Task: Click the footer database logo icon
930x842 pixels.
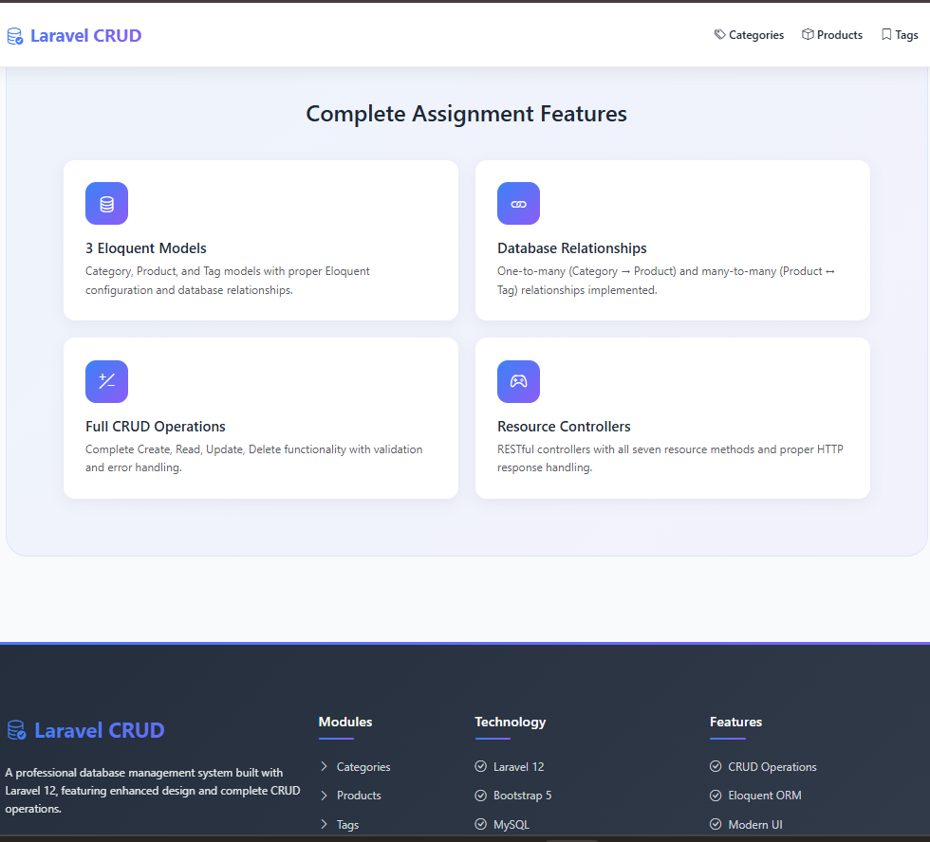Action: [16, 730]
